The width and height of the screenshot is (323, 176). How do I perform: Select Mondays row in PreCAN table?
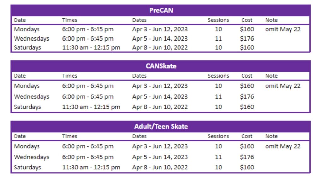[161, 29]
